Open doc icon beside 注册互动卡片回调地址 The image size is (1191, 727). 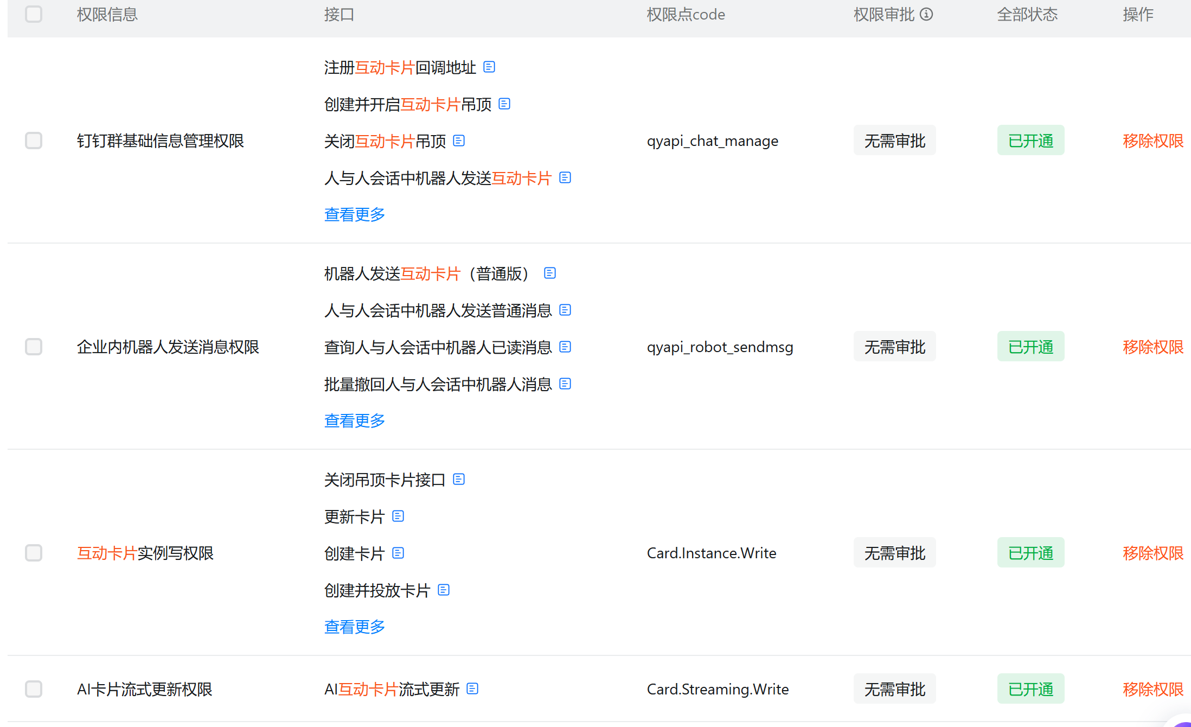[x=489, y=67]
